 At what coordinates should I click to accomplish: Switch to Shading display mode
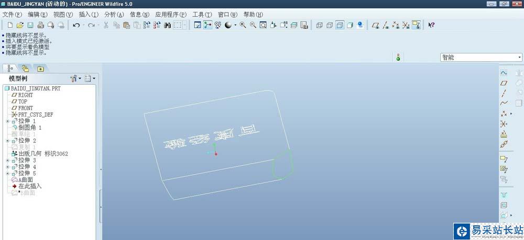click(x=350, y=25)
